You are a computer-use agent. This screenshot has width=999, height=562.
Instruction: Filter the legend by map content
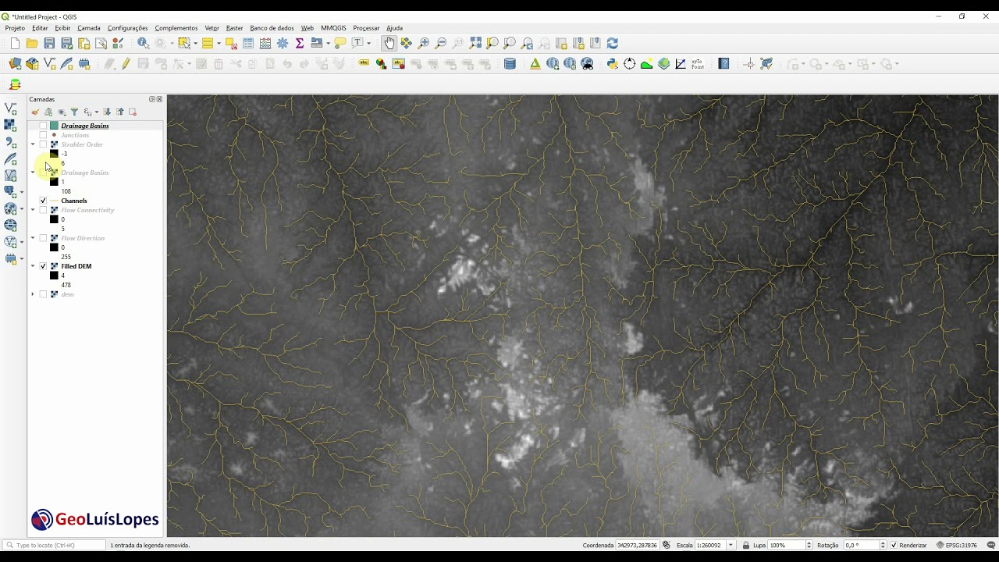coord(74,112)
